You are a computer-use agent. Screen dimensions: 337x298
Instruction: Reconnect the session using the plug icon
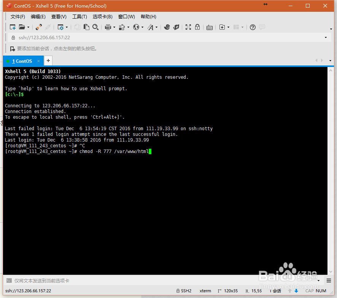[38, 27]
